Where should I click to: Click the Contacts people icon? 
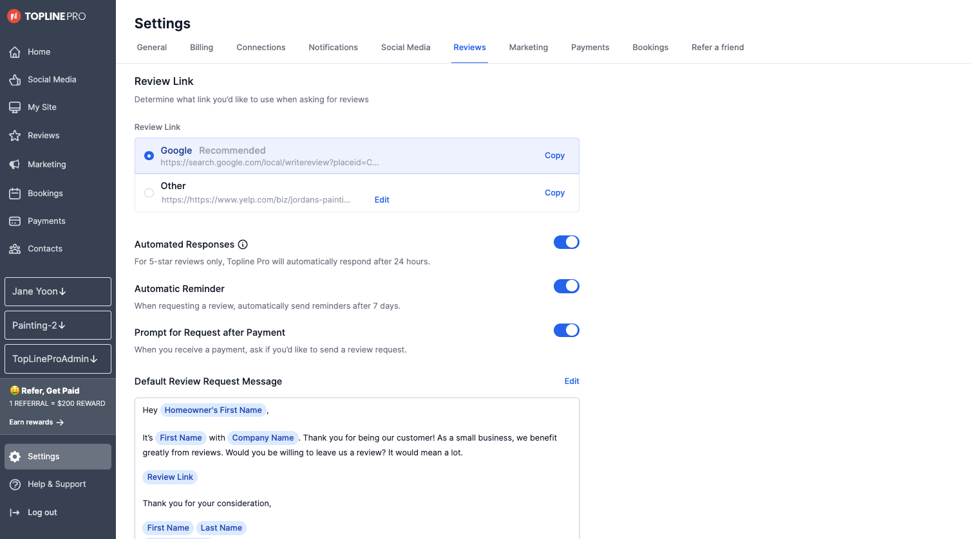15,249
